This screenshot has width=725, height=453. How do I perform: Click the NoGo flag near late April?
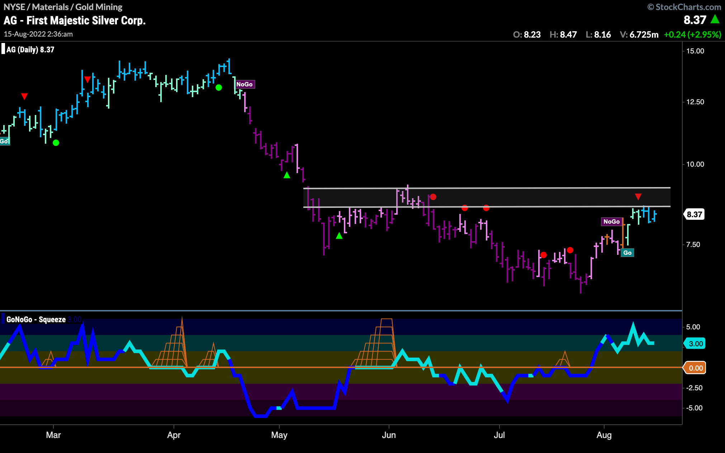coord(245,84)
